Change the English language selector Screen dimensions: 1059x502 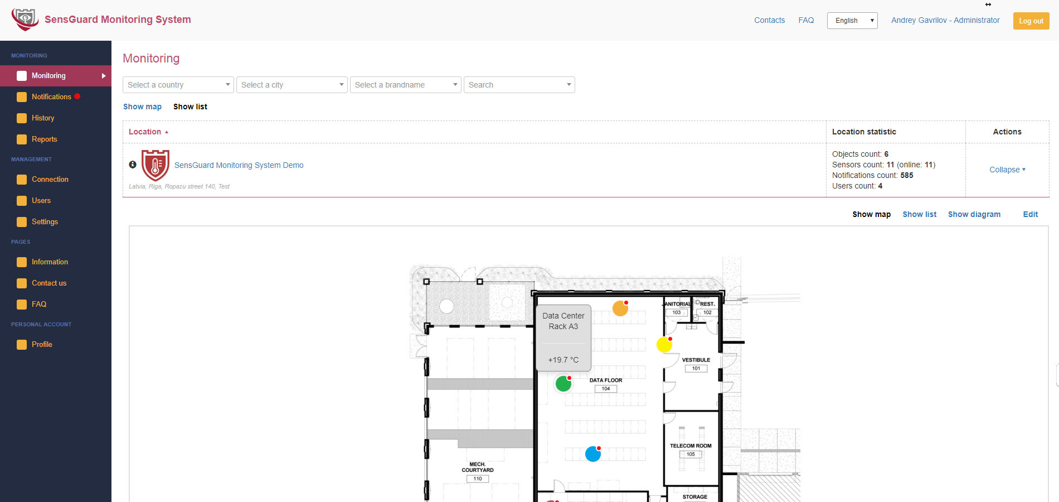coord(852,20)
